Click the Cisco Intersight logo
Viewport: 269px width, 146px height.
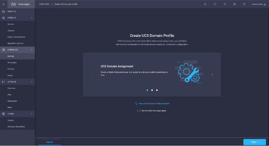20,4
